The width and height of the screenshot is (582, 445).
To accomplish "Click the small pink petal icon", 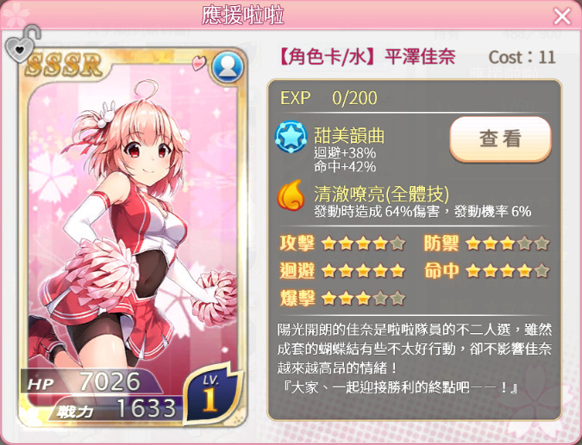I will click(x=199, y=63).
